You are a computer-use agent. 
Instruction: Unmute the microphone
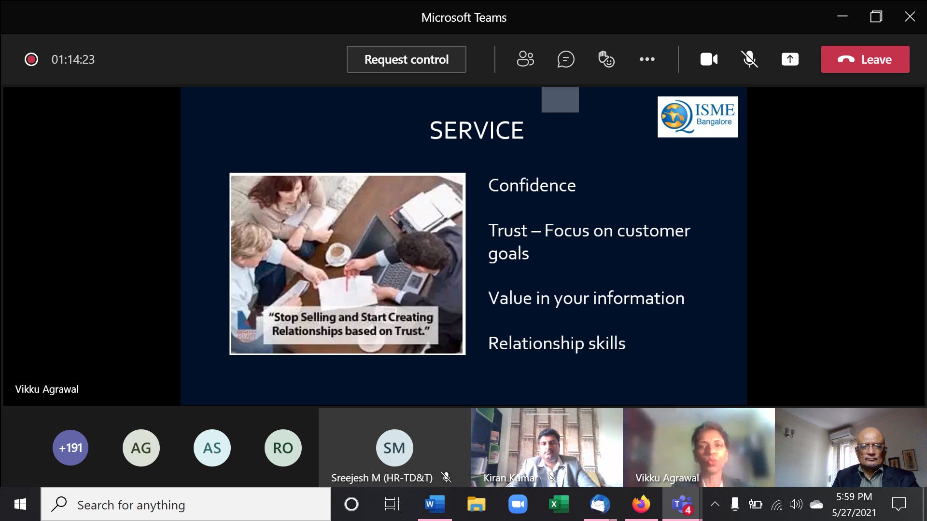pyautogui.click(x=749, y=59)
